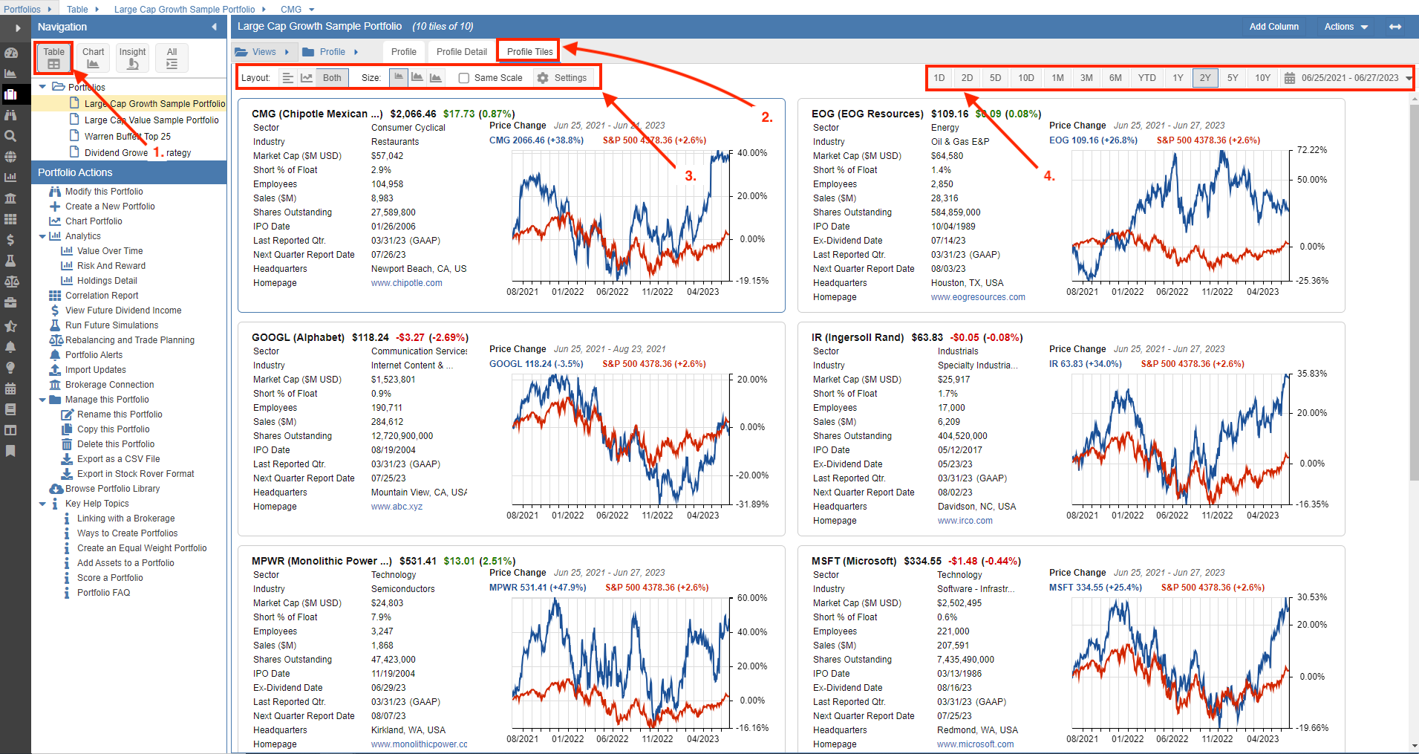This screenshot has width=1419, height=754.
Task: Open the Table breadcrumb menu
Action: click(x=83, y=9)
